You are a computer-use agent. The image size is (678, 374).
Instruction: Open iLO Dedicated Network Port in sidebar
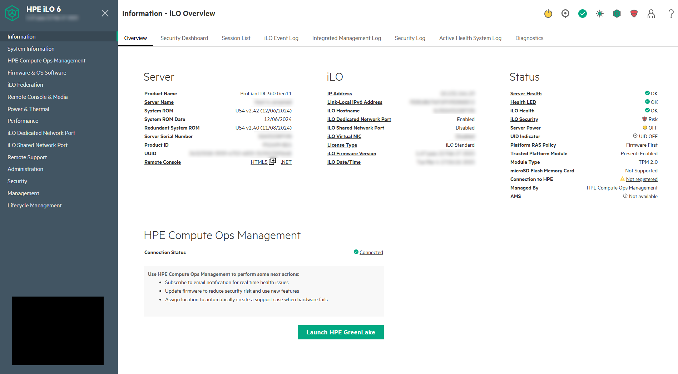tap(41, 133)
